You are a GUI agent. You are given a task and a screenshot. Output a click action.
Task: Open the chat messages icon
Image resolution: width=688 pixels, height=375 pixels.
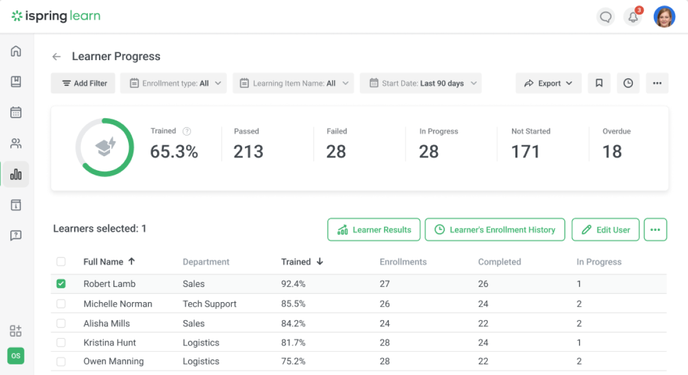[x=606, y=17]
